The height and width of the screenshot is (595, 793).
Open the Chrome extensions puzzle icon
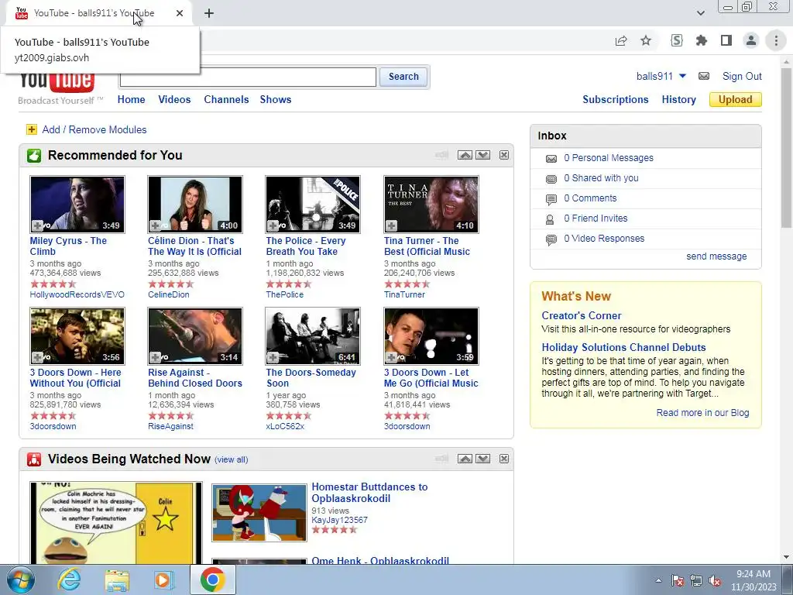[x=702, y=40]
